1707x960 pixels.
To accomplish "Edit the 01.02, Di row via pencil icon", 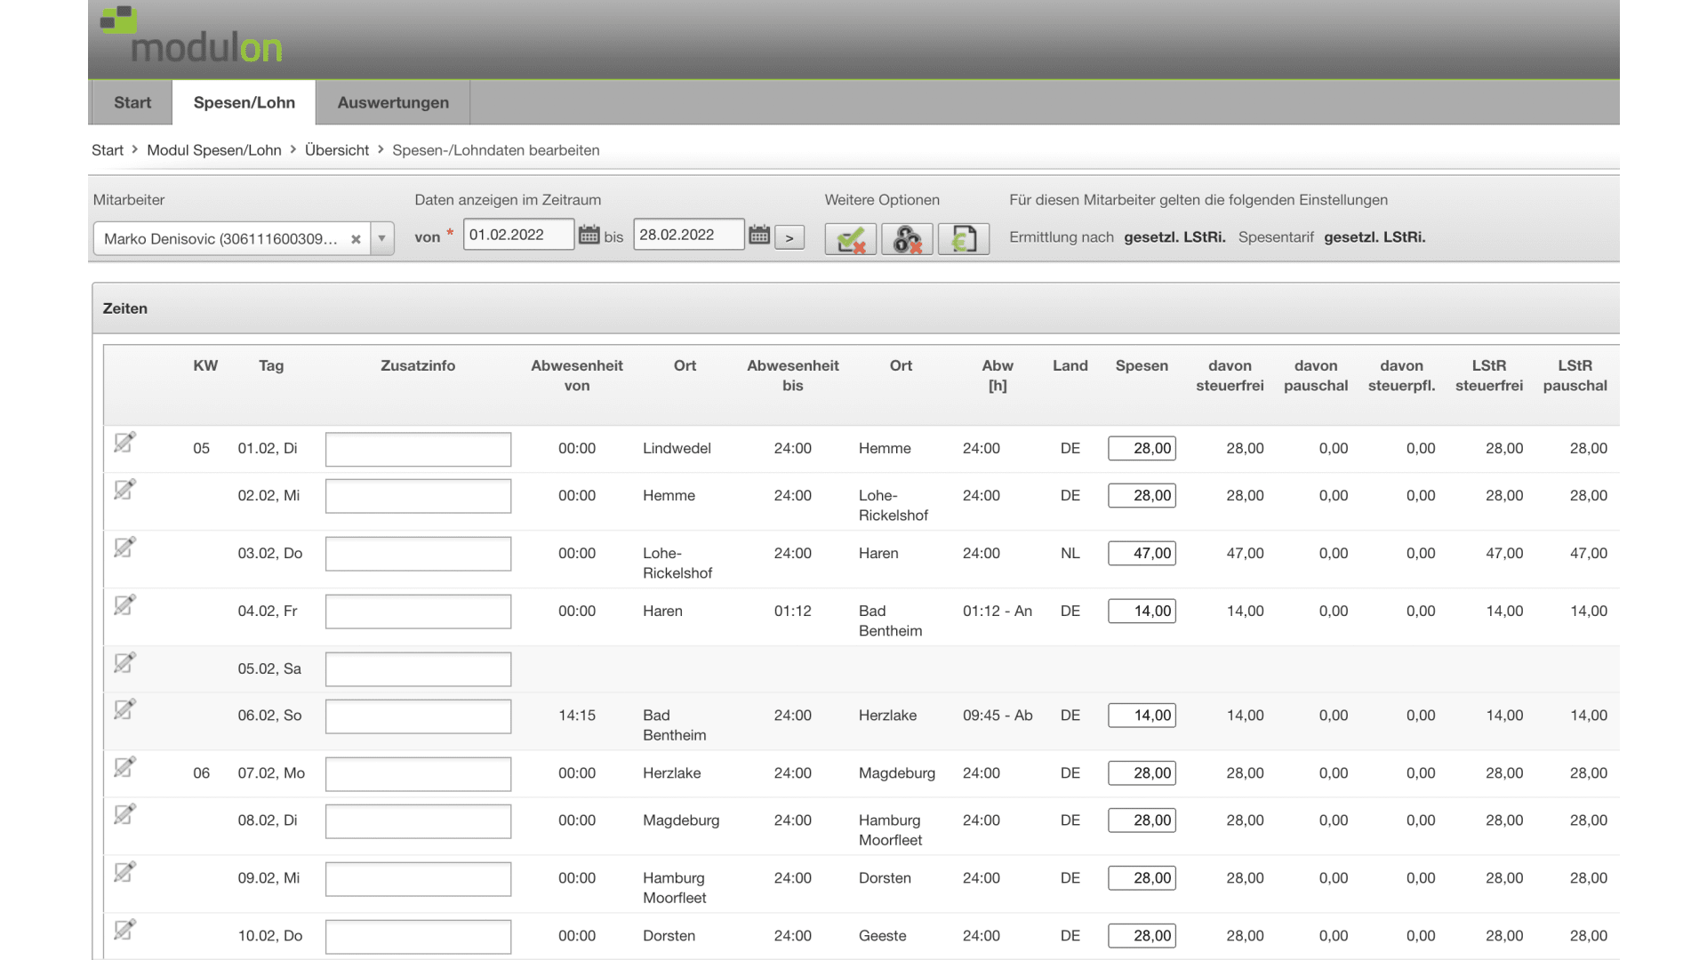I will [x=124, y=443].
